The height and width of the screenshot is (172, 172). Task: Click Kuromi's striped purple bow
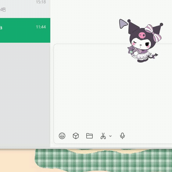[153, 33]
